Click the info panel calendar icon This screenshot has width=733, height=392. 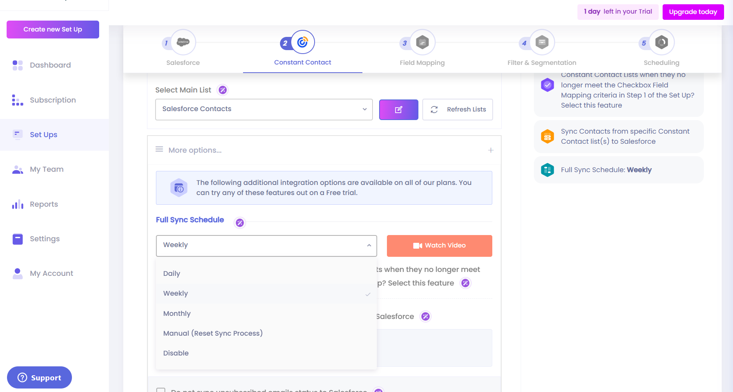point(179,188)
